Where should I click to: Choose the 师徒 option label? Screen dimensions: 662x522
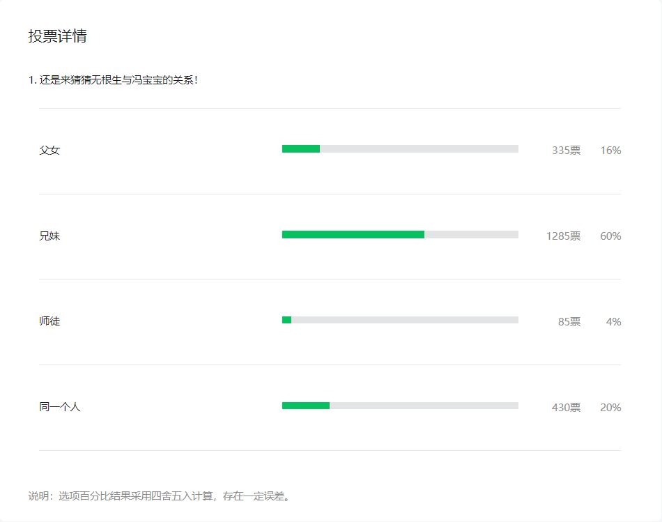point(49,321)
